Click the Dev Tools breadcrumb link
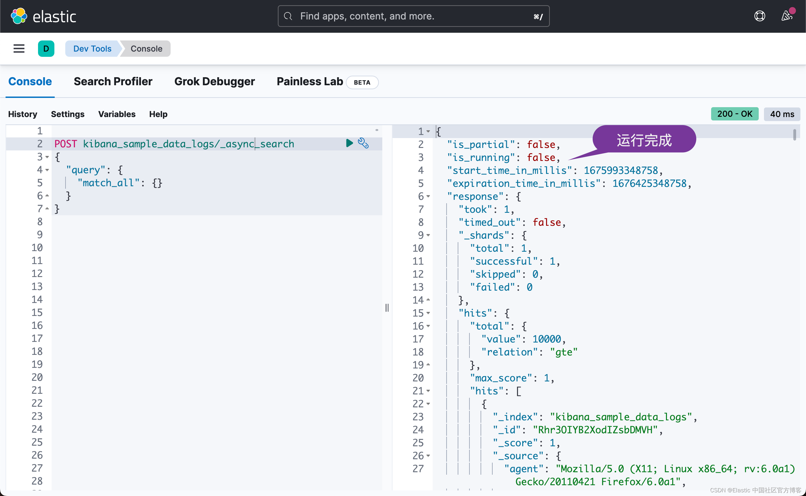Viewport: 806px width, 496px height. pyautogui.click(x=92, y=48)
